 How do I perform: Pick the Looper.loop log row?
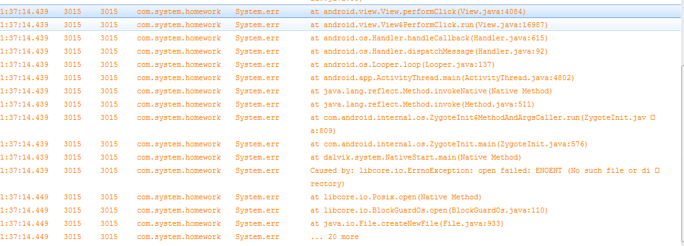point(340,64)
